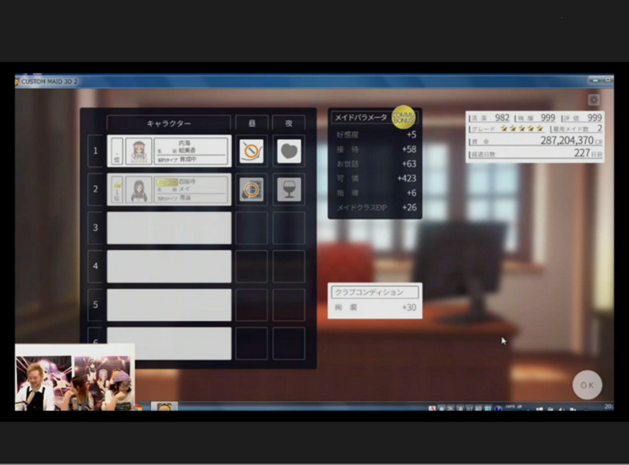Click empty character slot 5

[x=169, y=305]
